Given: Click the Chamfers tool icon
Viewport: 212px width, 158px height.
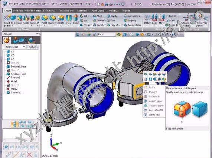Looking at the screenshot, I should [52, 18].
